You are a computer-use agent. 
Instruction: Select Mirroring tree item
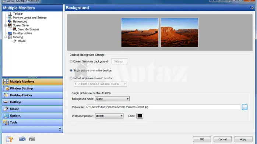pyautogui.click(x=18, y=37)
